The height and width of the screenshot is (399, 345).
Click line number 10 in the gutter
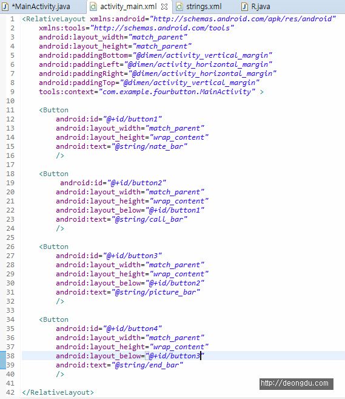(x=10, y=101)
